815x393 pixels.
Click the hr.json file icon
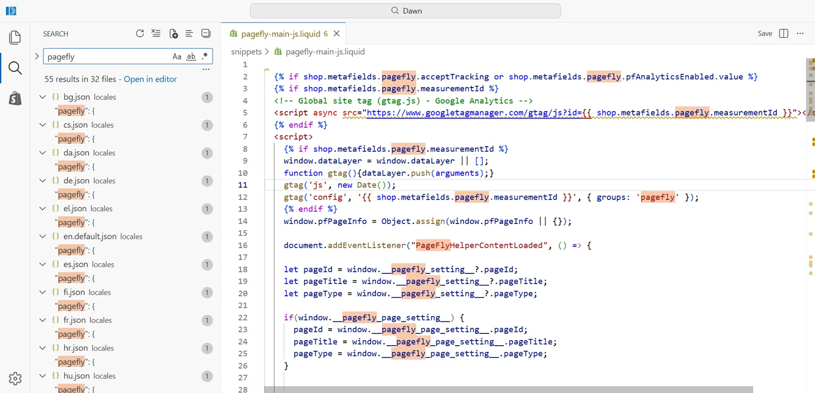coord(56,348)
